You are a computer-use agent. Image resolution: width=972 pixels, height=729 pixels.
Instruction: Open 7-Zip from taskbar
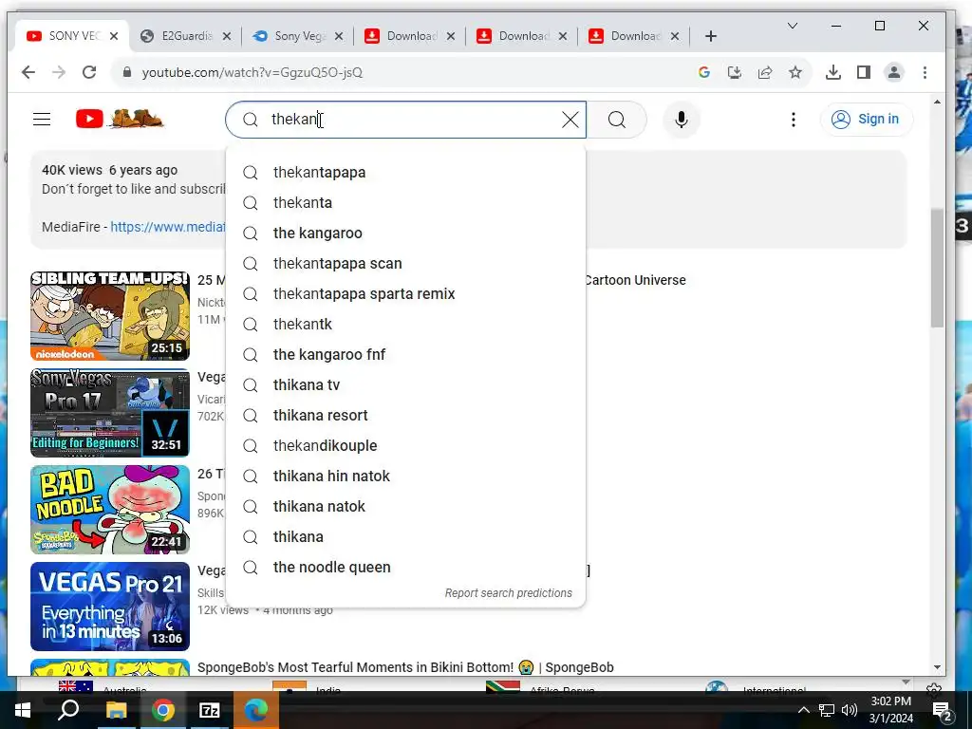pyautogui.click(x=210, y=710)
